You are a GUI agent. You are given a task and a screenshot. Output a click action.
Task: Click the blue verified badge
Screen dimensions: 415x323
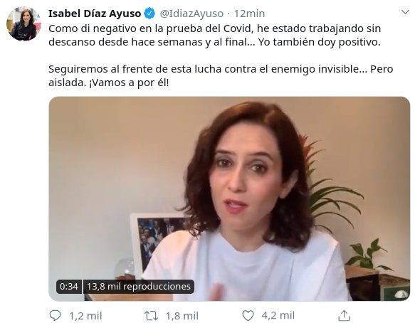[x=149, y=14]
